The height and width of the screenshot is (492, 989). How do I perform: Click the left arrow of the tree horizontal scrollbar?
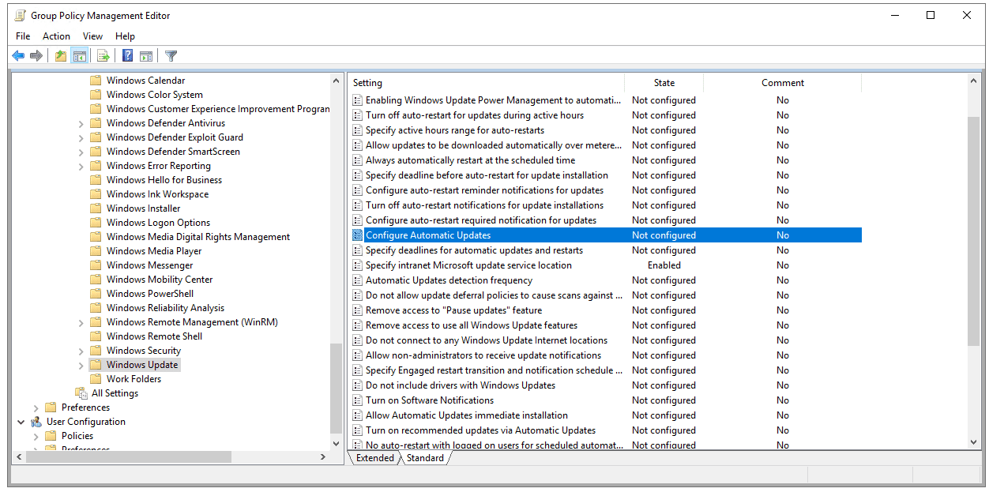[x=19, y=457]
